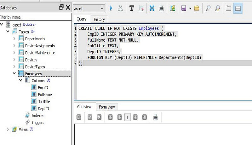This screenshot has width=252, height=145.
Task: Switch to Form view tab
Action: click(107, 107)
